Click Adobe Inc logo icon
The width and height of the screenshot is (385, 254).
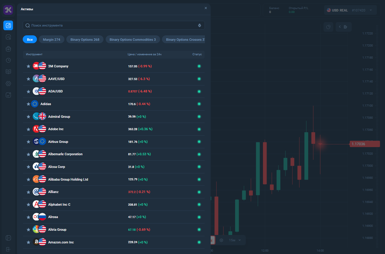36,129
